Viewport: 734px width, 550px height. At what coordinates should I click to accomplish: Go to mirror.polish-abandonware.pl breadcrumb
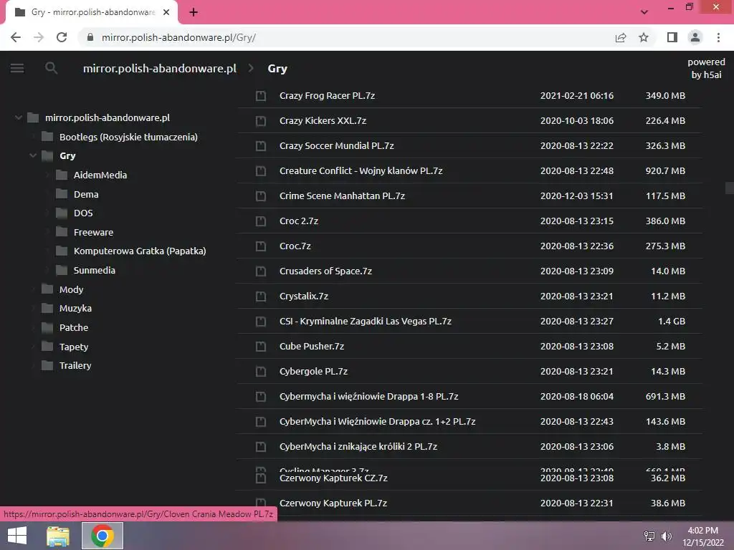(x=160, y=68)
